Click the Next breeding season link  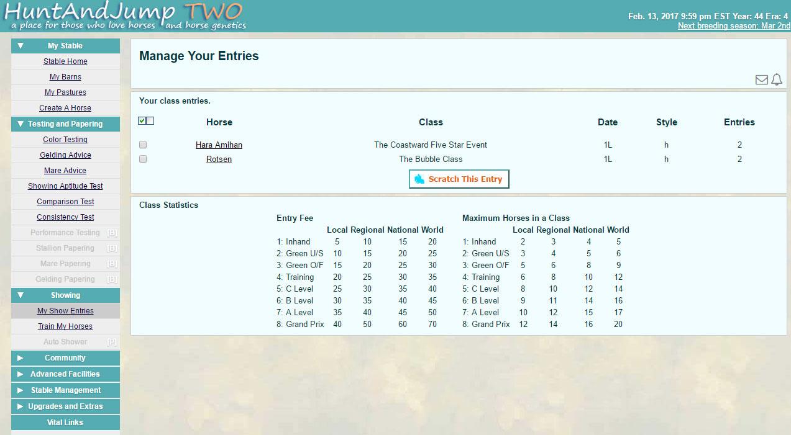pyautogui.click(x=733, y=26)
